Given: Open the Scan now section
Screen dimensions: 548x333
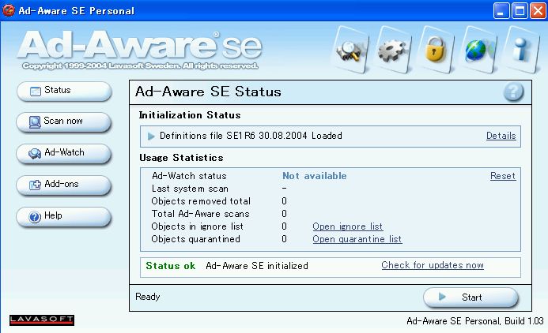Looking at the screenshot, I should pos(64,122).
